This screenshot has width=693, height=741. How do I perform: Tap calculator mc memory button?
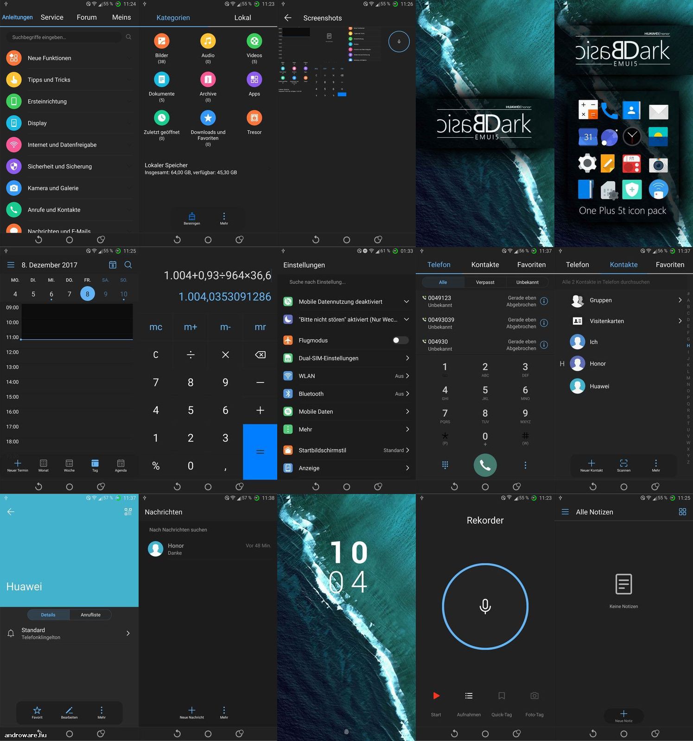pos(156,327)
